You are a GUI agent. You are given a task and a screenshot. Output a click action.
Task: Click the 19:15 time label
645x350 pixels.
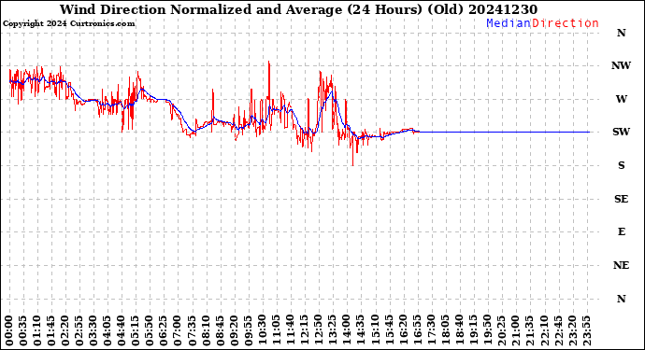click(x=473, y=330)
